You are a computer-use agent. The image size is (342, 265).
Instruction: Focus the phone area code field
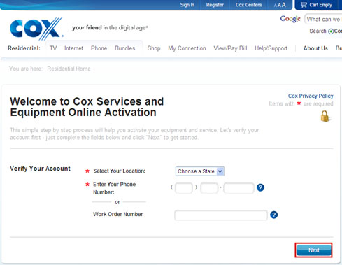(x=184, y=188)
